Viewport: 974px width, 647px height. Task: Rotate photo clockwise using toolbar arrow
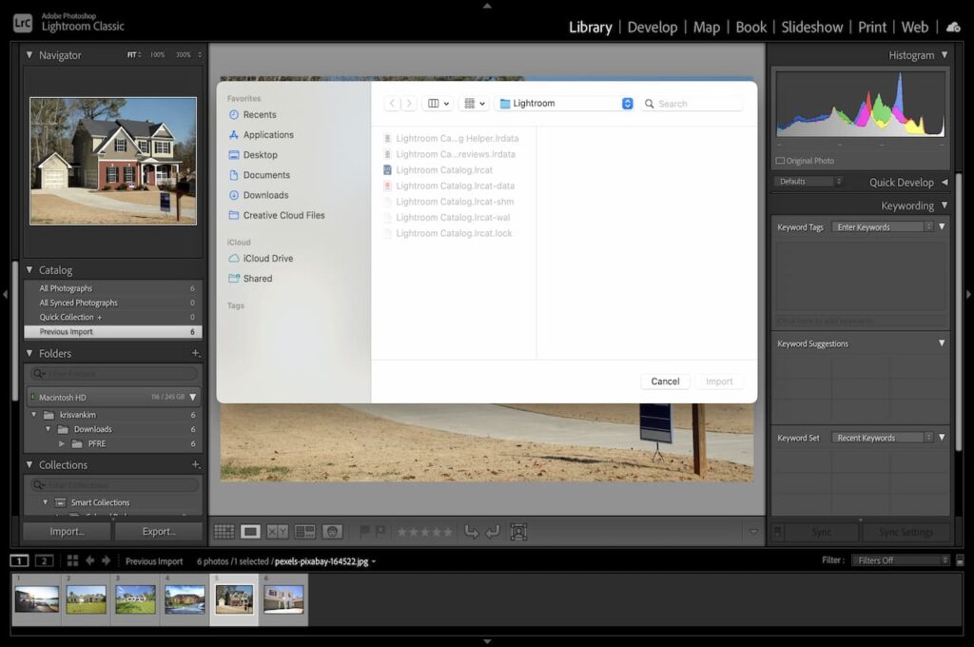(x=494, y=532)
